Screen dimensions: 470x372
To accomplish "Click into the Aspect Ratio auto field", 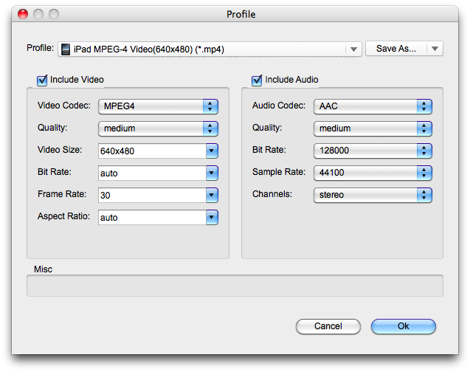I will [x=152, y=217].
